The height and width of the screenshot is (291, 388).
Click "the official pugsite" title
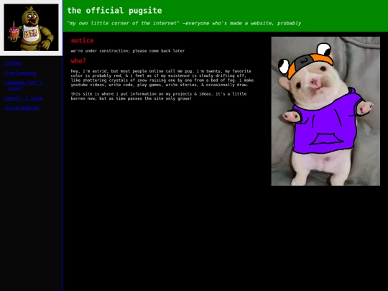click(114, 11)
